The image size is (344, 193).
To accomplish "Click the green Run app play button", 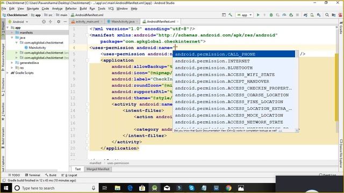I will tap(258, 15).
